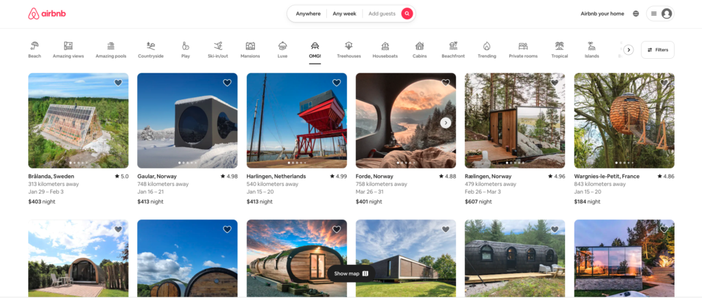The height and width of the screenshot is (301, 702).
Task: Click the Show map button
Action: pyautogui.click(x=351, y=274)
